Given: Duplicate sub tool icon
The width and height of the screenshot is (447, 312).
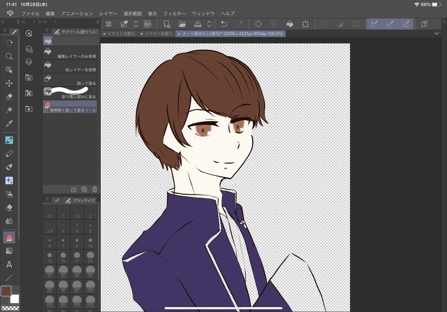Looking at the screenshot, I should tap(84, 189).
